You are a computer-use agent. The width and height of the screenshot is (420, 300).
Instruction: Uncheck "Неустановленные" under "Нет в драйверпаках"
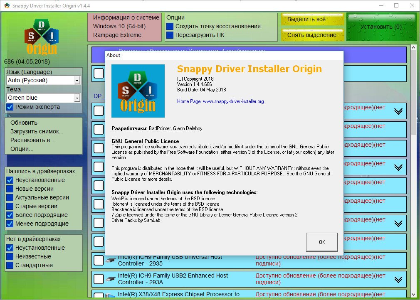(x=10, y=248)
